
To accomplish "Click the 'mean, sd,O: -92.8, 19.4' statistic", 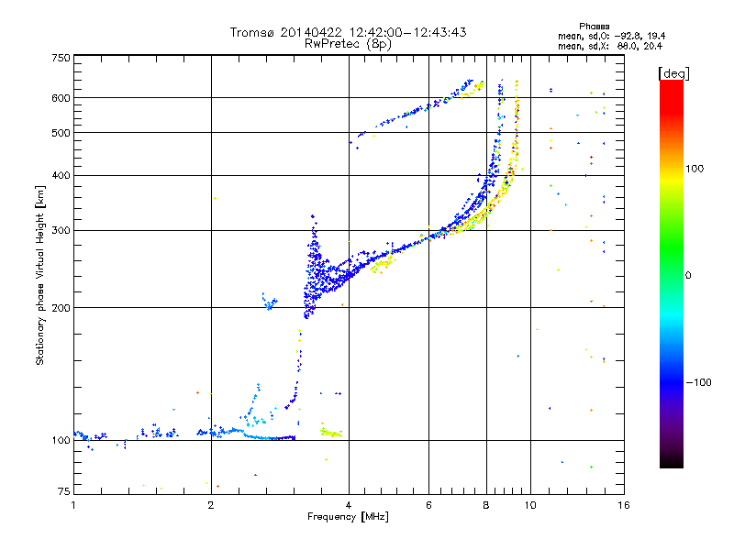I will (x=611, y=36).
